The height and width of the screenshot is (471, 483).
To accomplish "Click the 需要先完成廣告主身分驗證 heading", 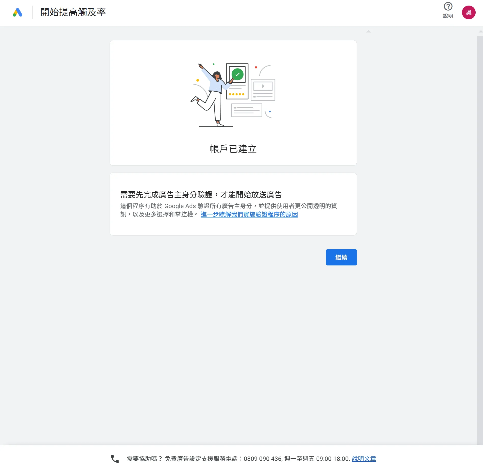I will coord(201,195).
